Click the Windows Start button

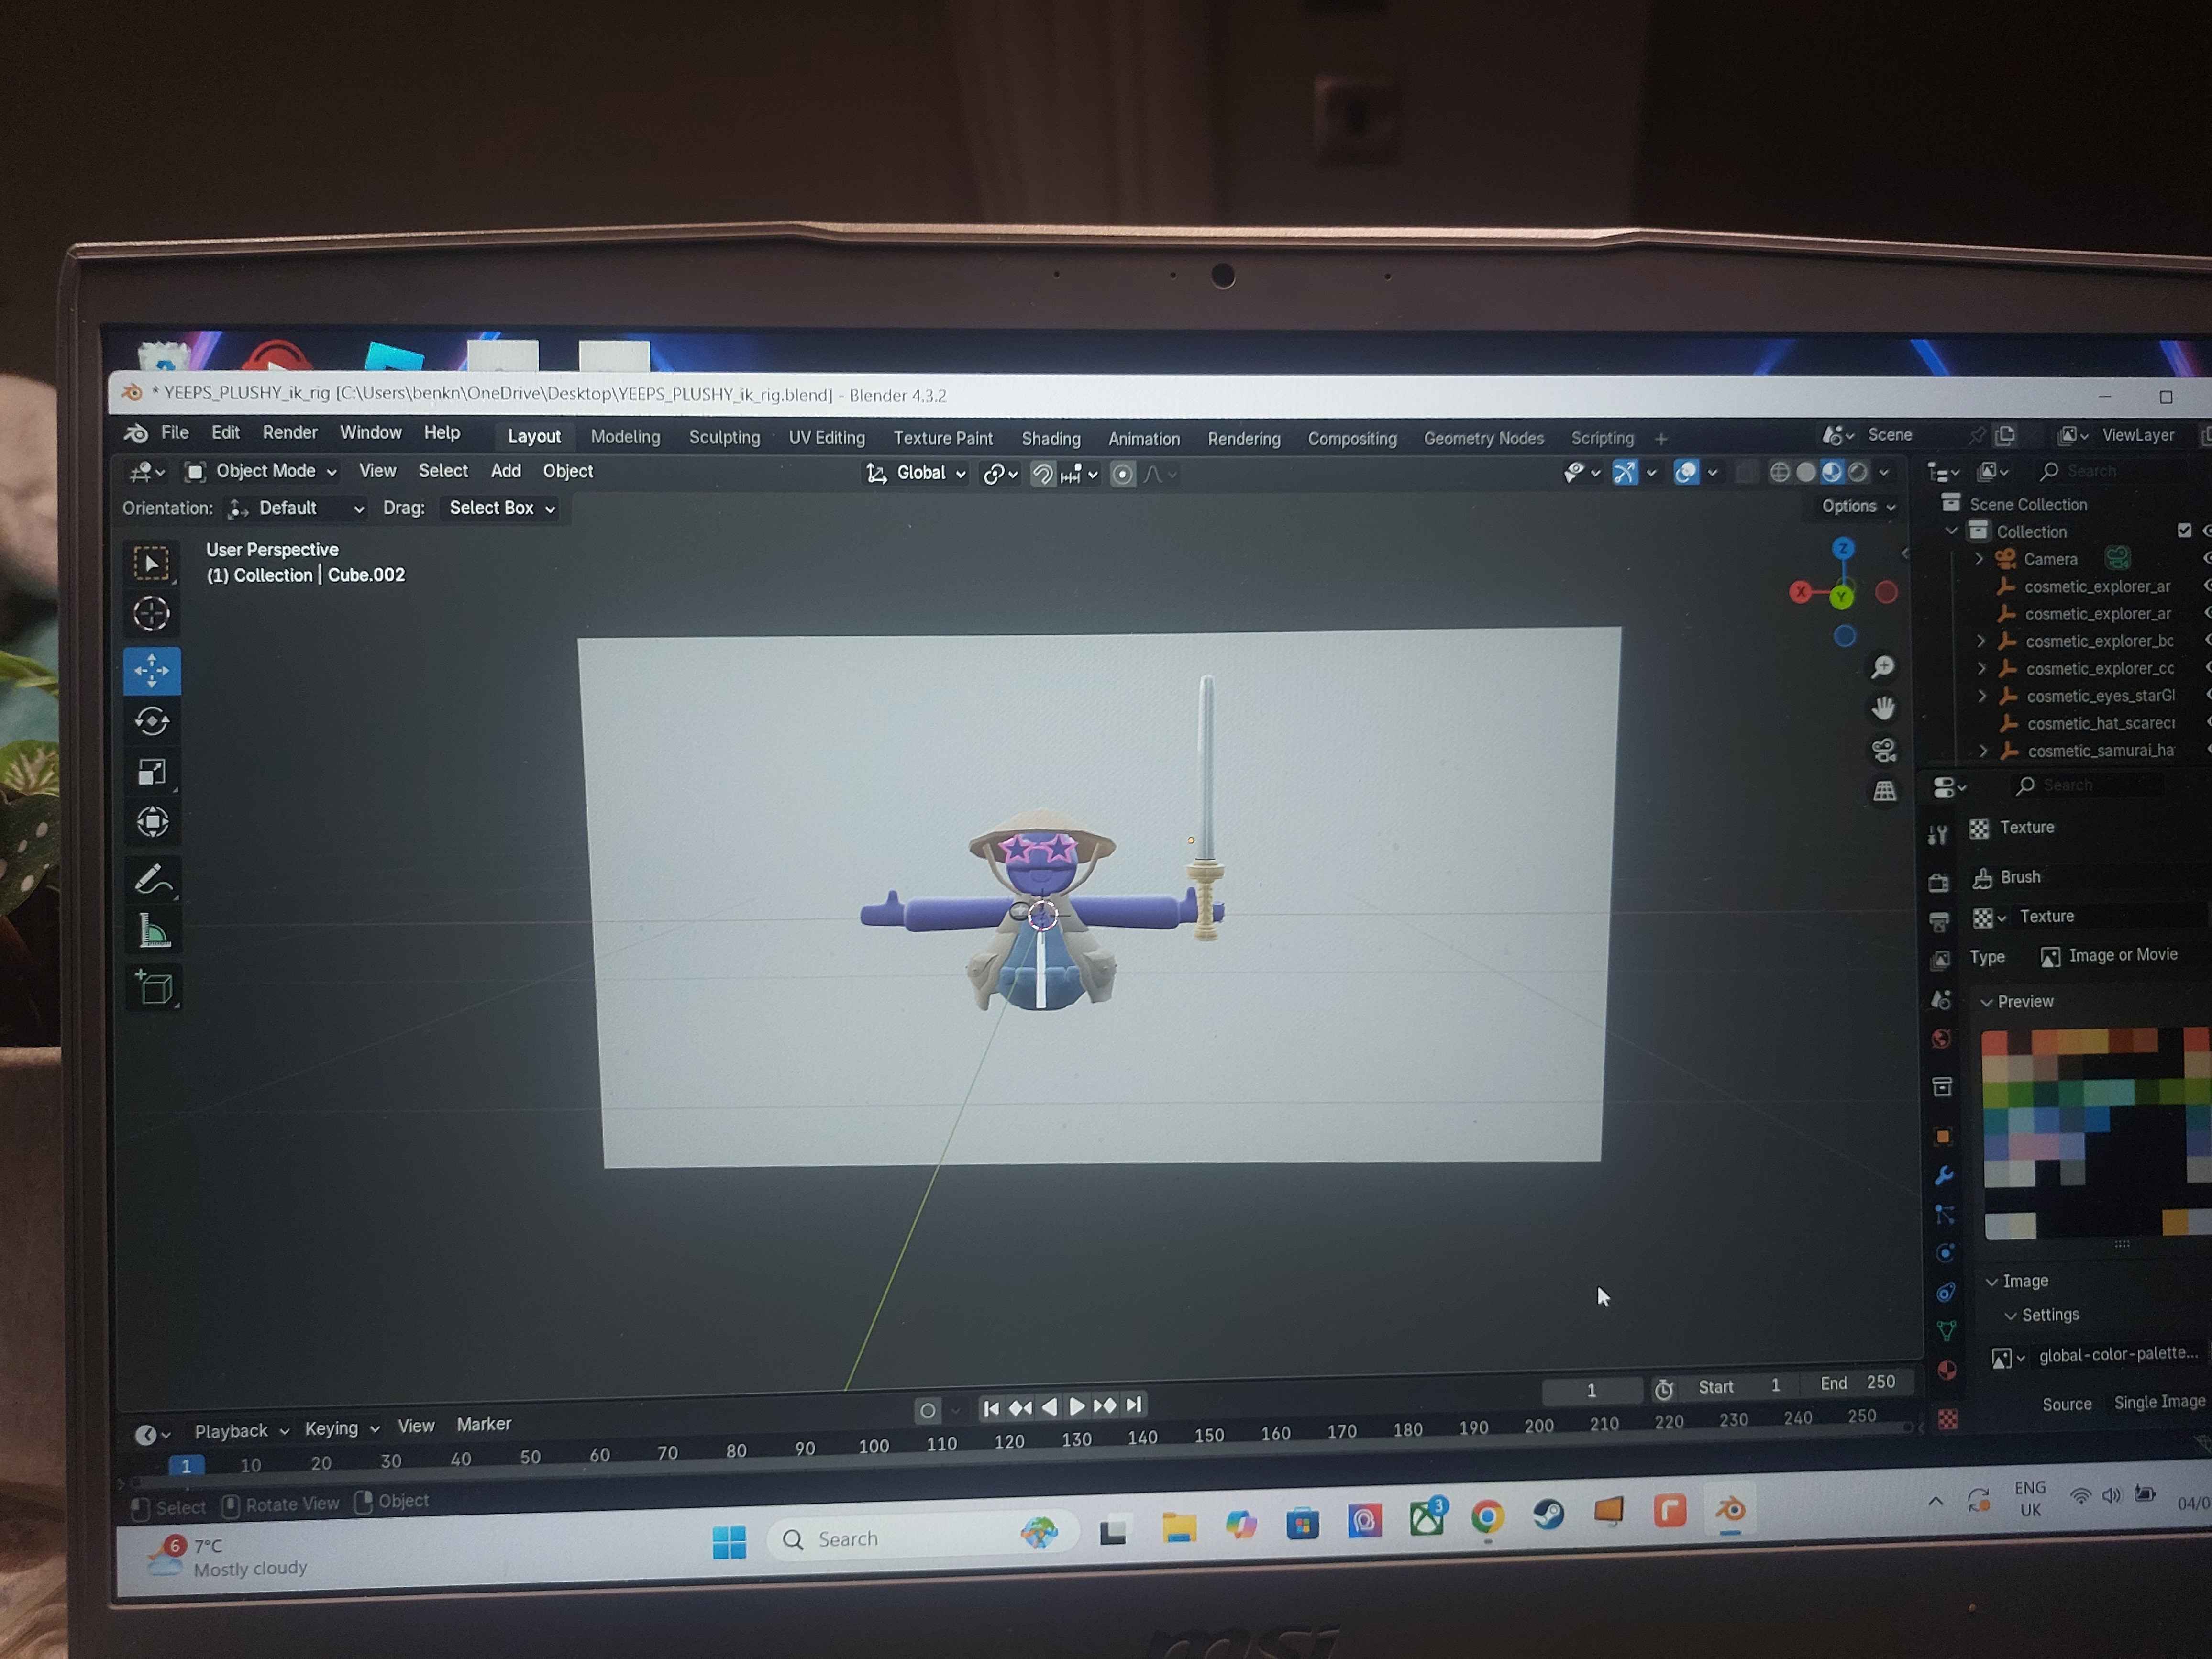(x=729, y=1541)
